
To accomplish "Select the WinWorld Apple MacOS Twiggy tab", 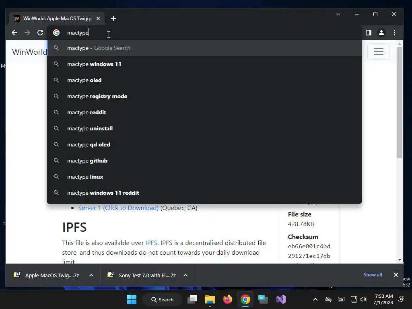I will pyautogui.click(x=57, y=19).
